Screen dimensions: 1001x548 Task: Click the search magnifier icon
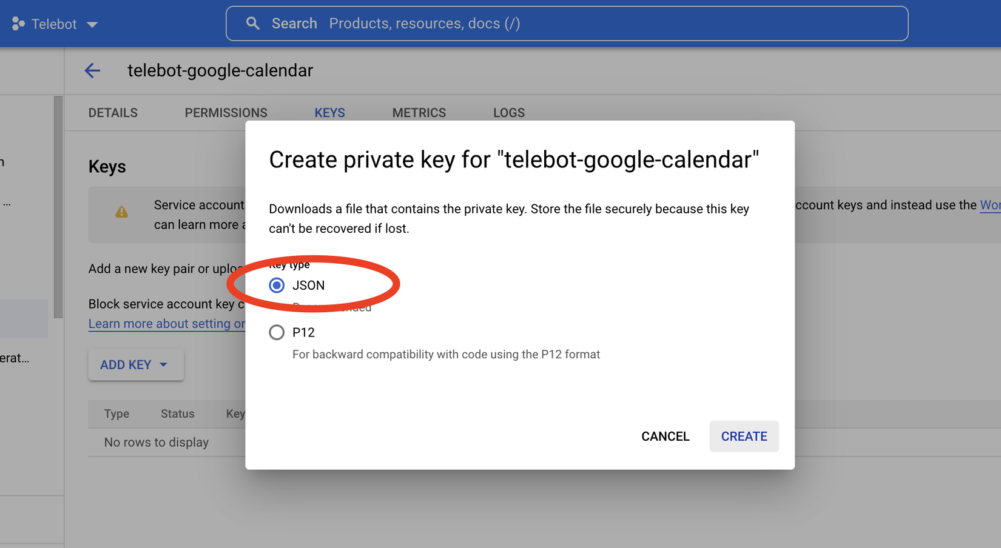coord(253,24)
